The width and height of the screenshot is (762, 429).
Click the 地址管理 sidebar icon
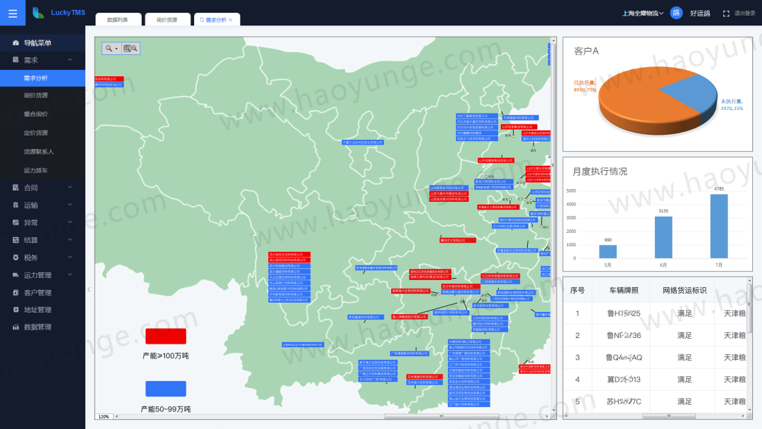pos(16,310)
